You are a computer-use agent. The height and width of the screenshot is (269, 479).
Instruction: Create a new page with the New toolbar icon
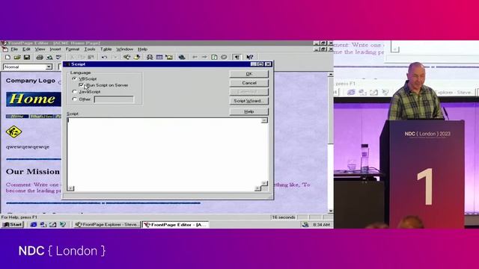pos(8,58)
